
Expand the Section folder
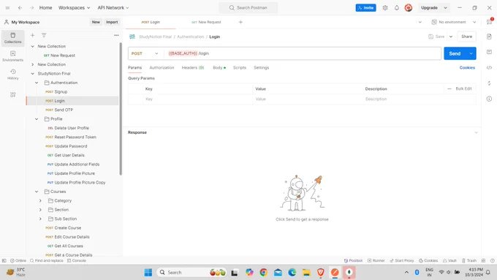[x=40, y=210]
